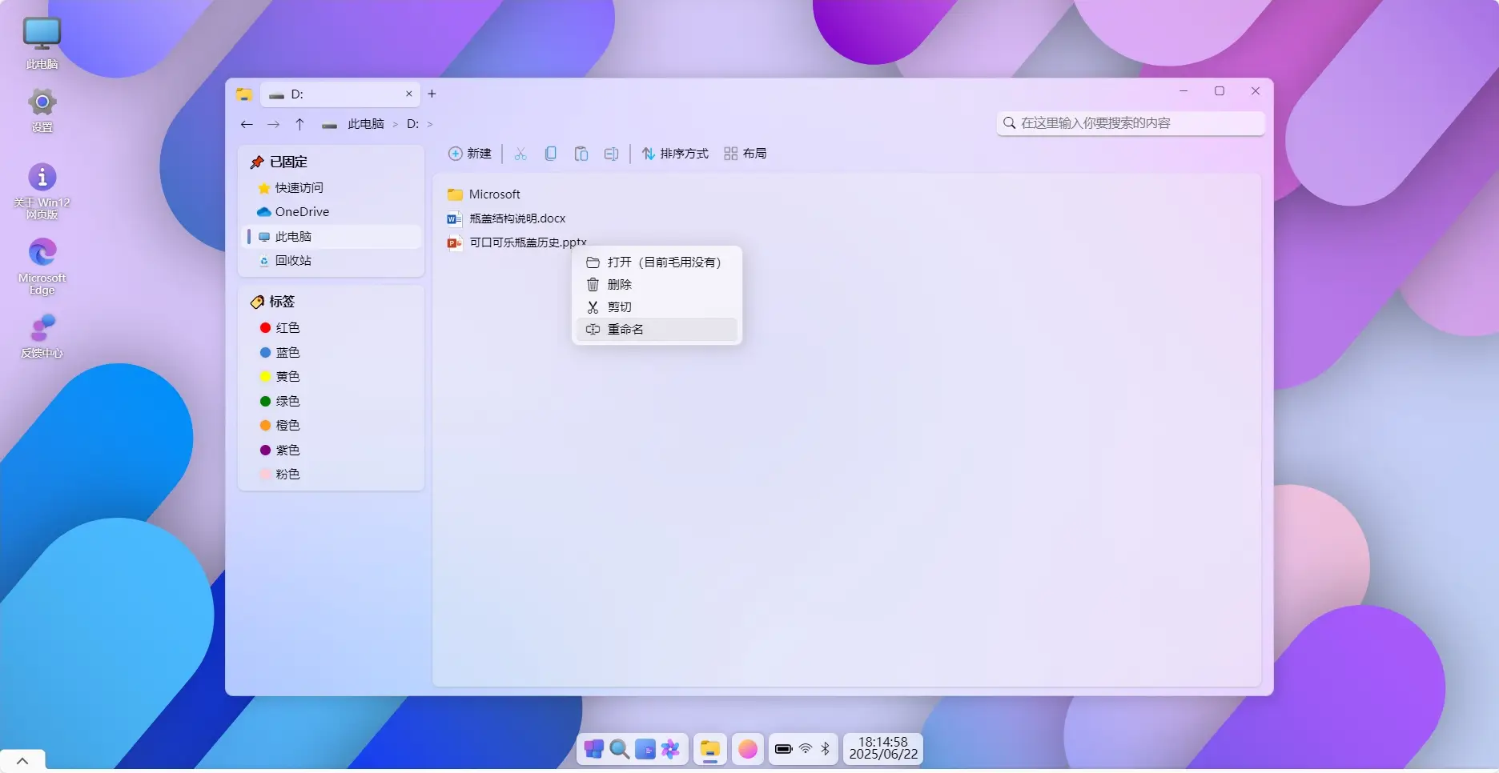Click the battery icon in system tray
This screenshot has height=773, width=1499.
784,749
